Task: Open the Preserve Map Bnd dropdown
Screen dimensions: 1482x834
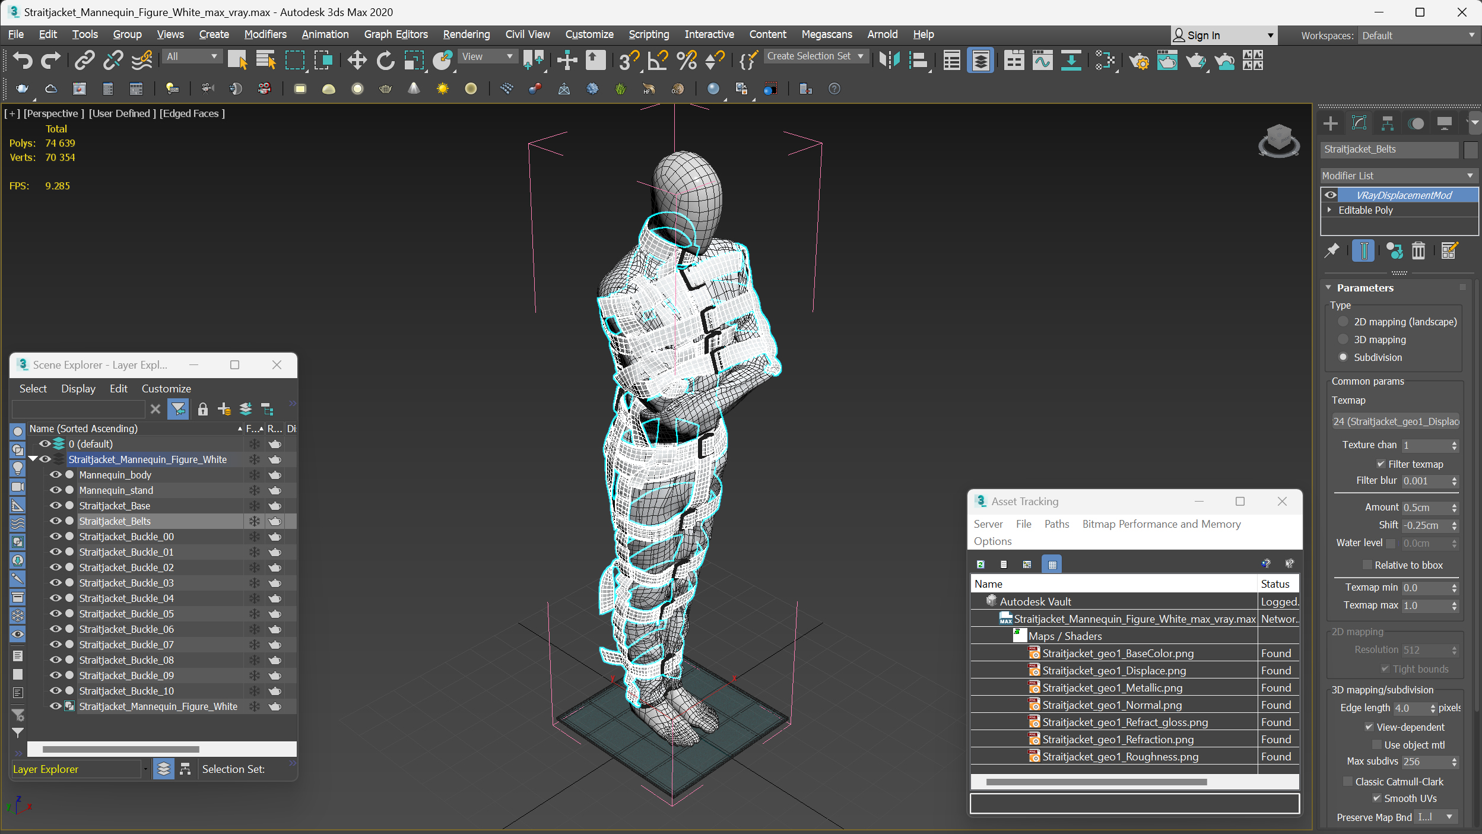Action: 1436,817
